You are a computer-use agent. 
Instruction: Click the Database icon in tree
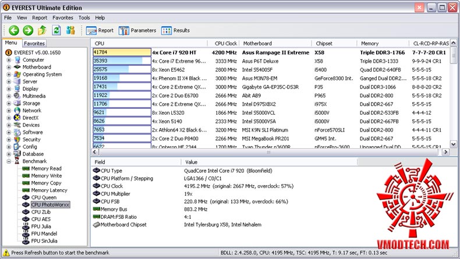click(17, 154)
